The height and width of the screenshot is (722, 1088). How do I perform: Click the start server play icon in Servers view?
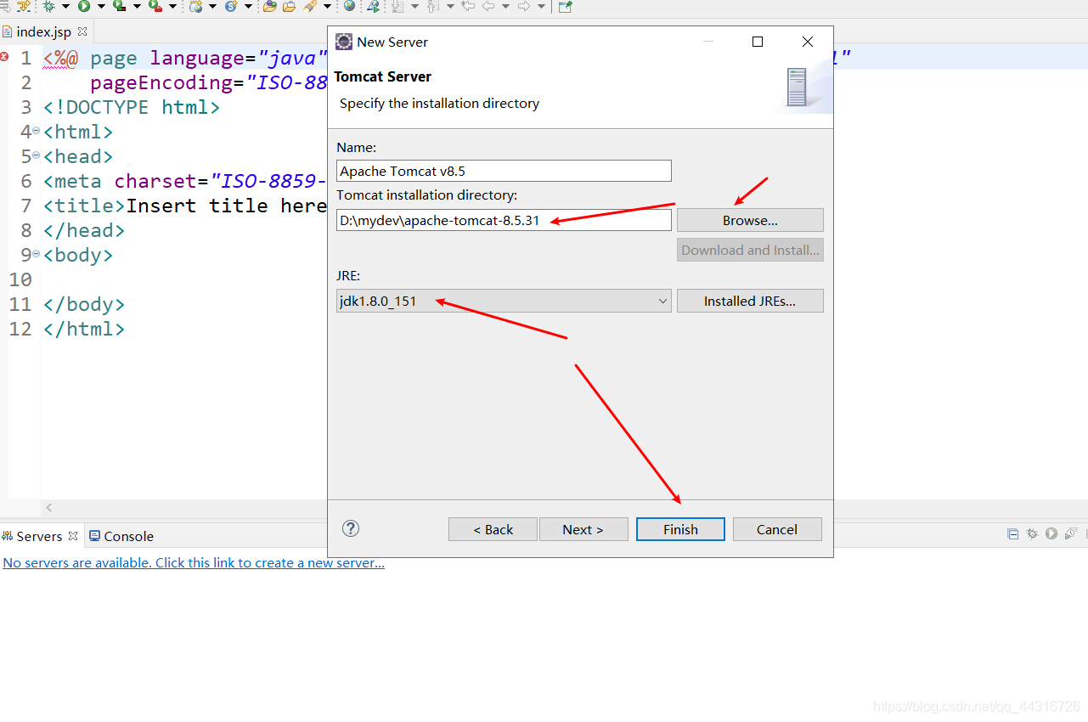1051,533
